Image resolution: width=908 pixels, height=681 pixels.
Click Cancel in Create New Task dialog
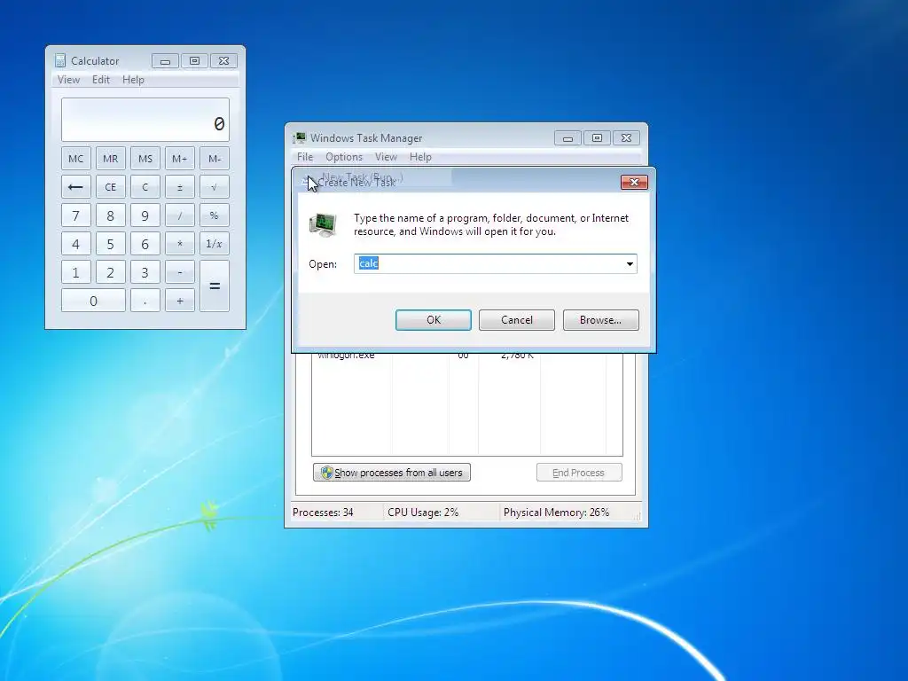tap(517, 320)
